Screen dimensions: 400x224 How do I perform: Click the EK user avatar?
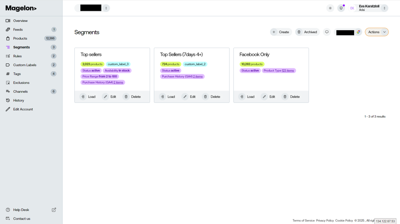point(352,8)
